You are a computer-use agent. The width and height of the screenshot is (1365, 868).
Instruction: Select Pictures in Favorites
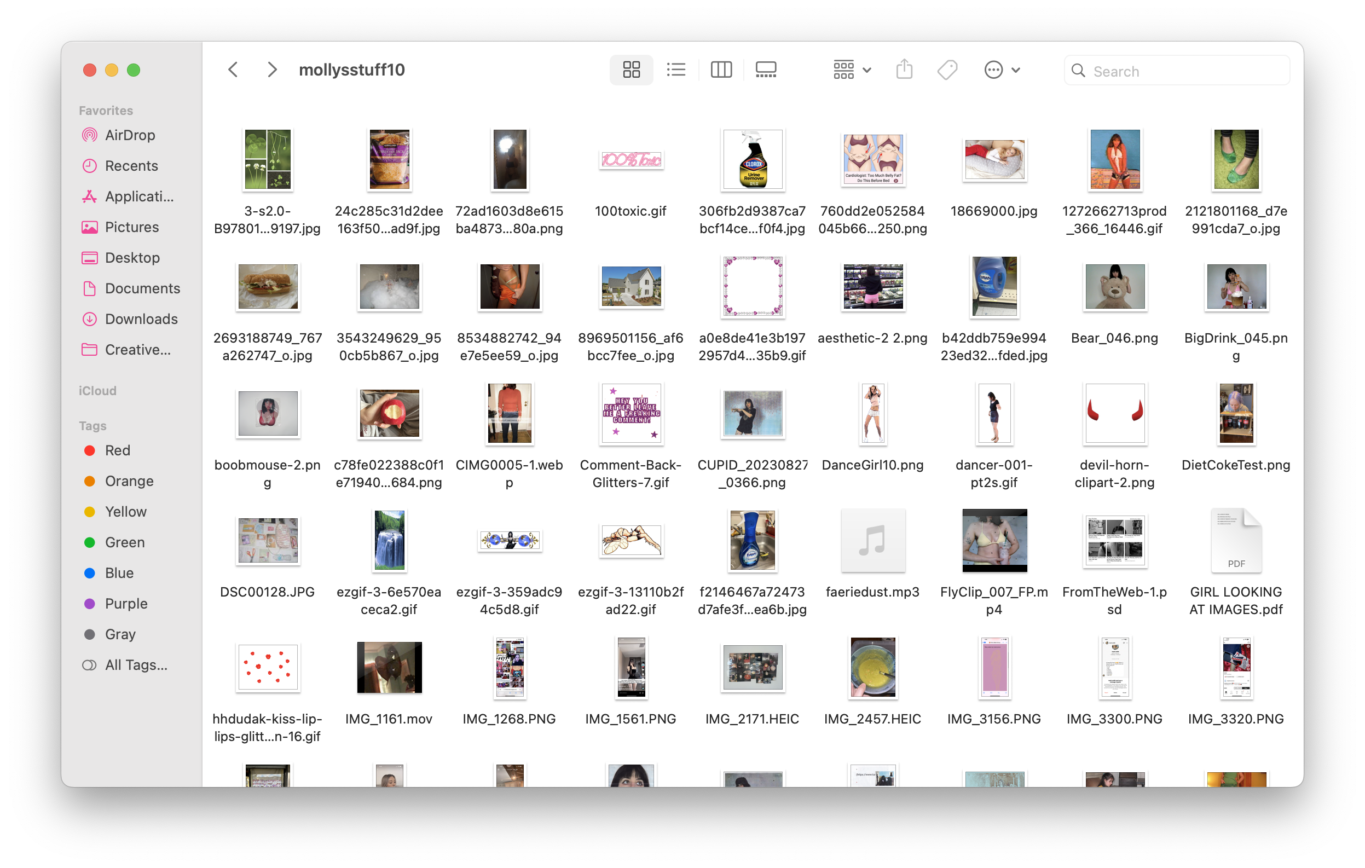(131, 227)
